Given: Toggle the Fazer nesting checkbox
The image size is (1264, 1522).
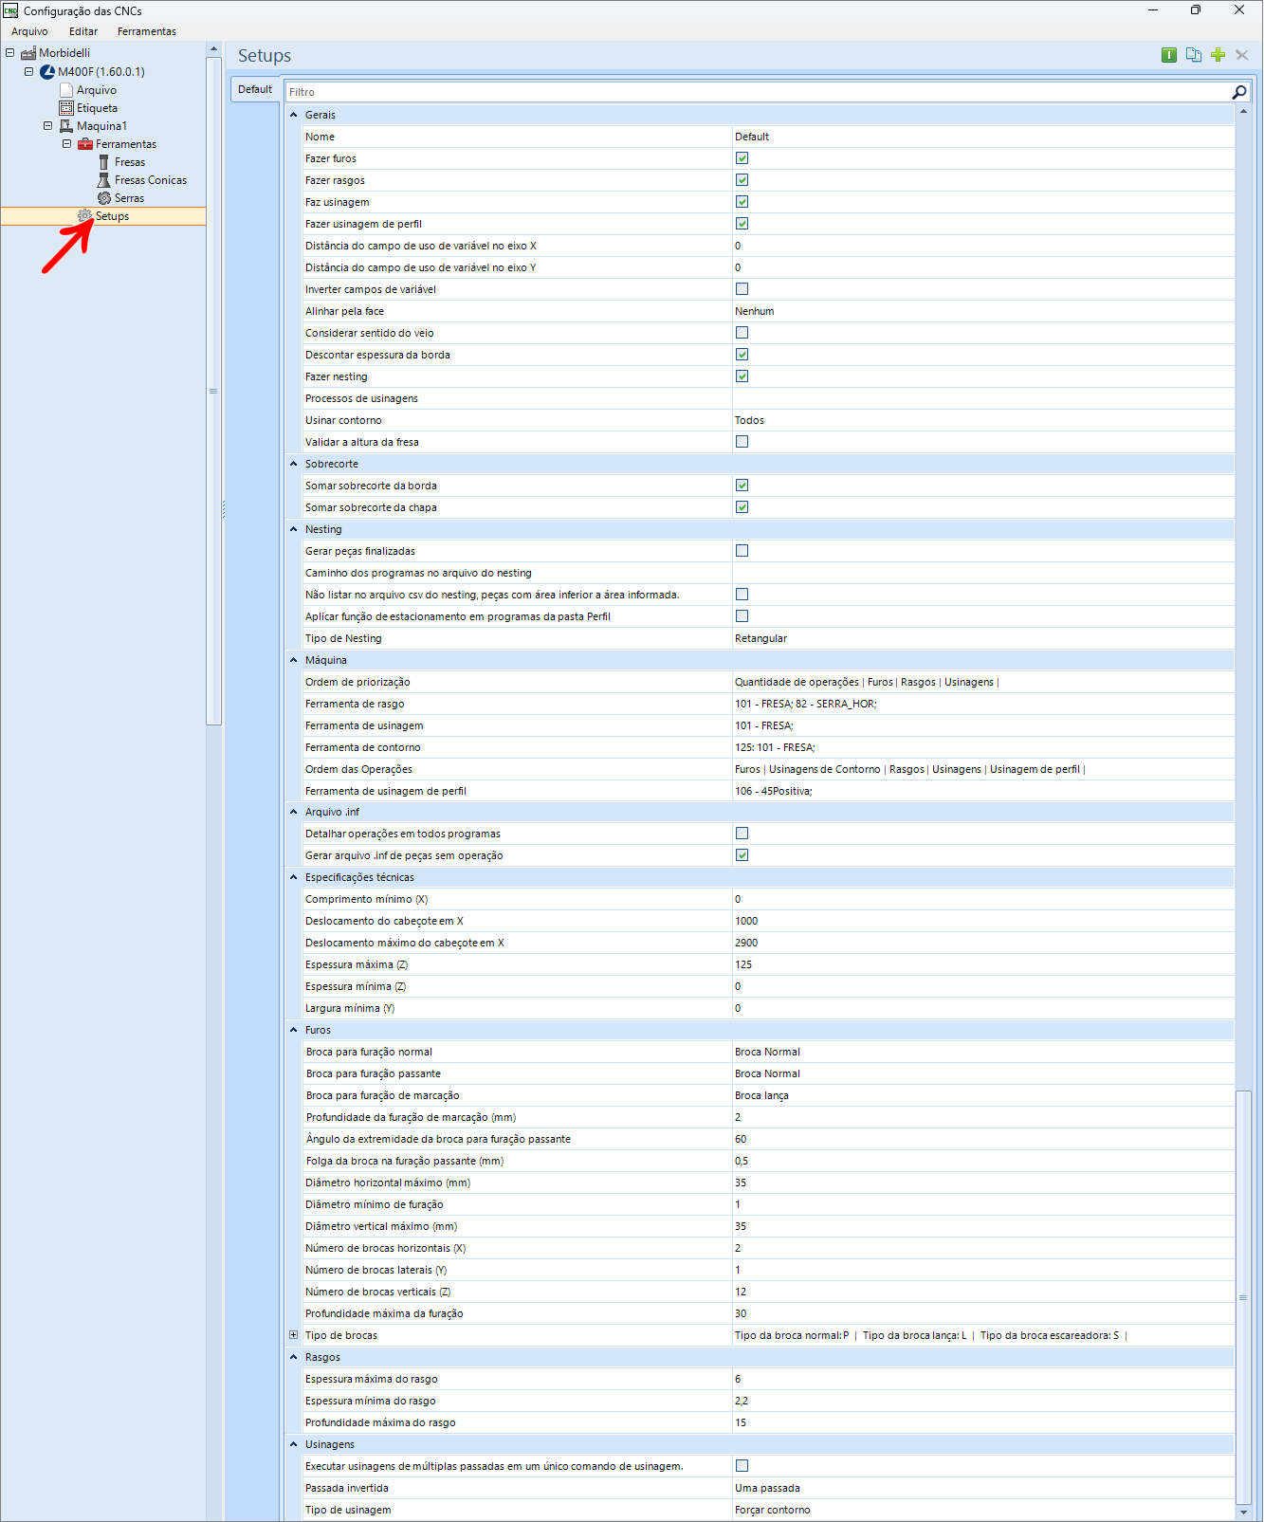Looking at the screenshot, I should (x=742, y=376).
